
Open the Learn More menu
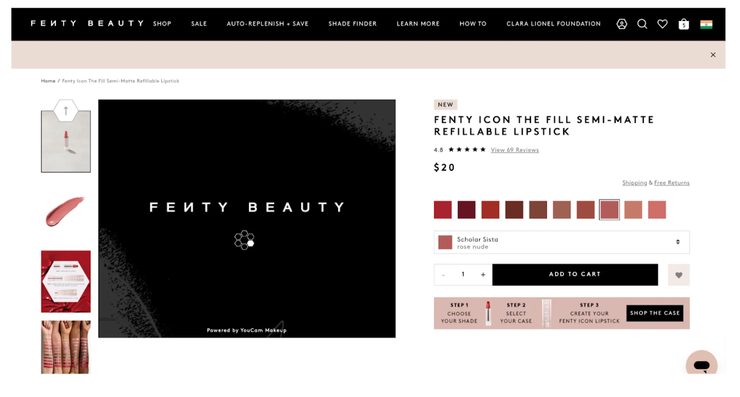(418, 24)
